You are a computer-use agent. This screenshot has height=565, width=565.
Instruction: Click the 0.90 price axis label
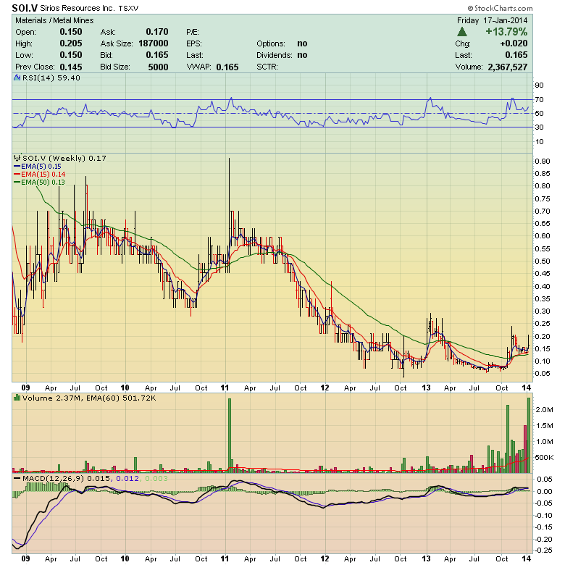[x=543, y=161]
